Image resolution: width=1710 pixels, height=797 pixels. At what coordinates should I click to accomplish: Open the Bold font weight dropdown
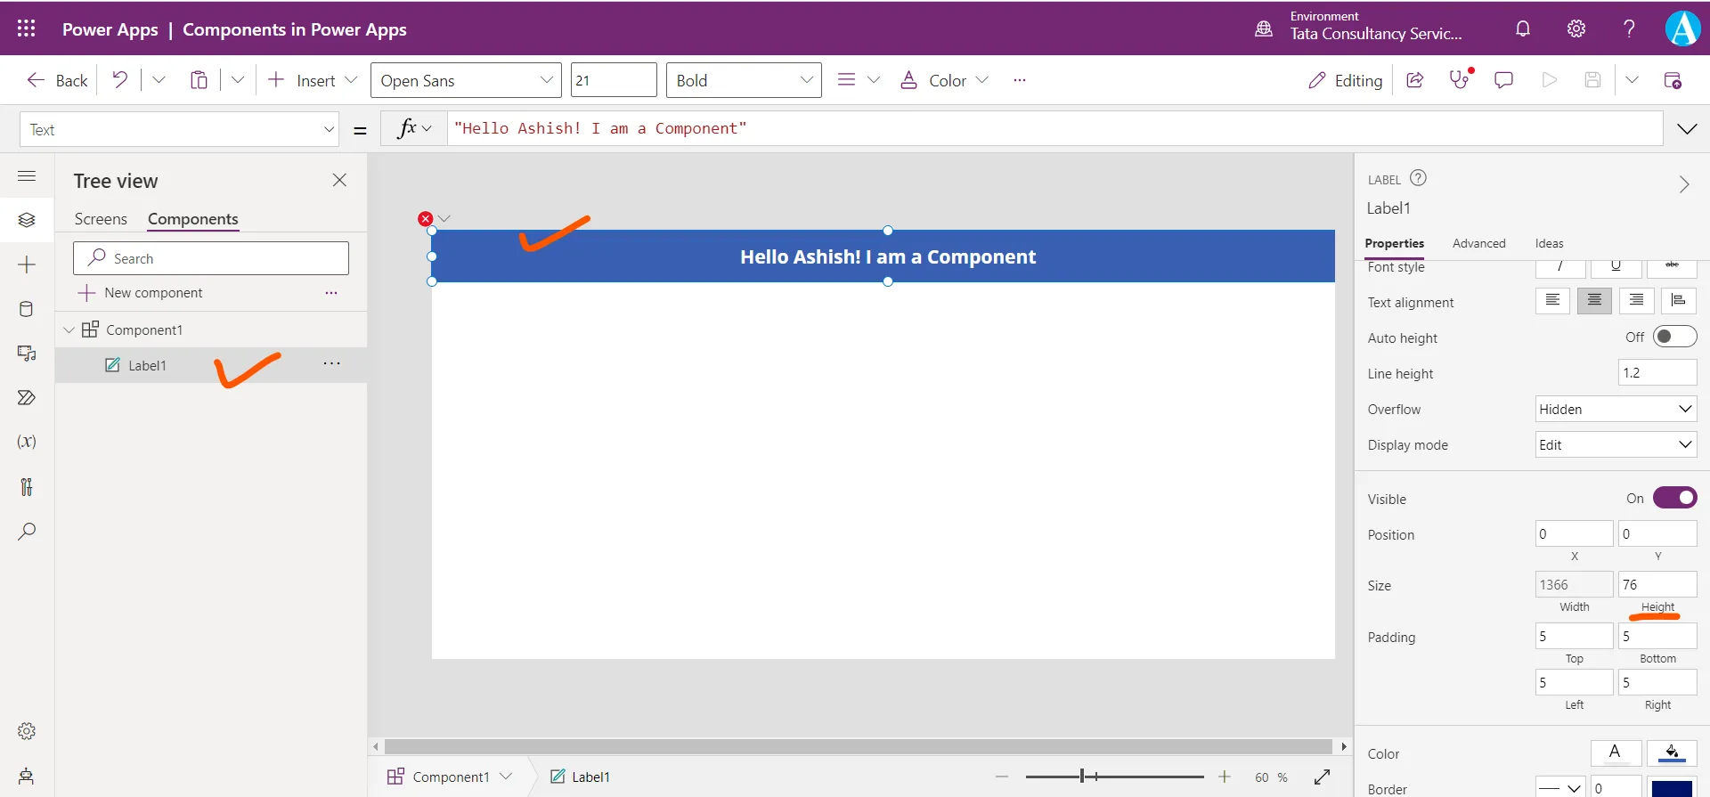point(744,80)
